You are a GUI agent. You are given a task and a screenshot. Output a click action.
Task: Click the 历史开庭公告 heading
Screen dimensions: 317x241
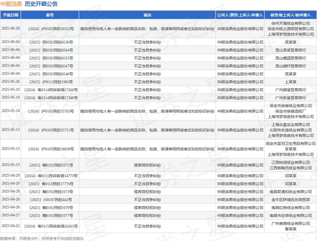click(41, 4)
